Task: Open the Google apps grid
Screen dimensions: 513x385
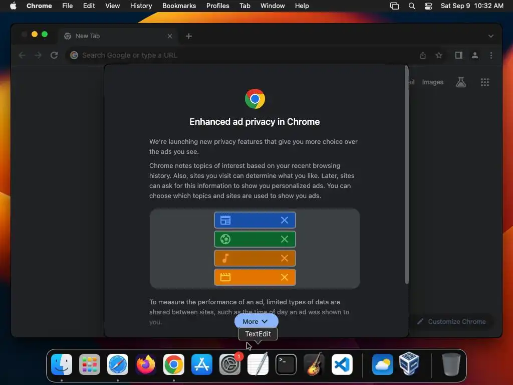Action: (x=485, y=82)
